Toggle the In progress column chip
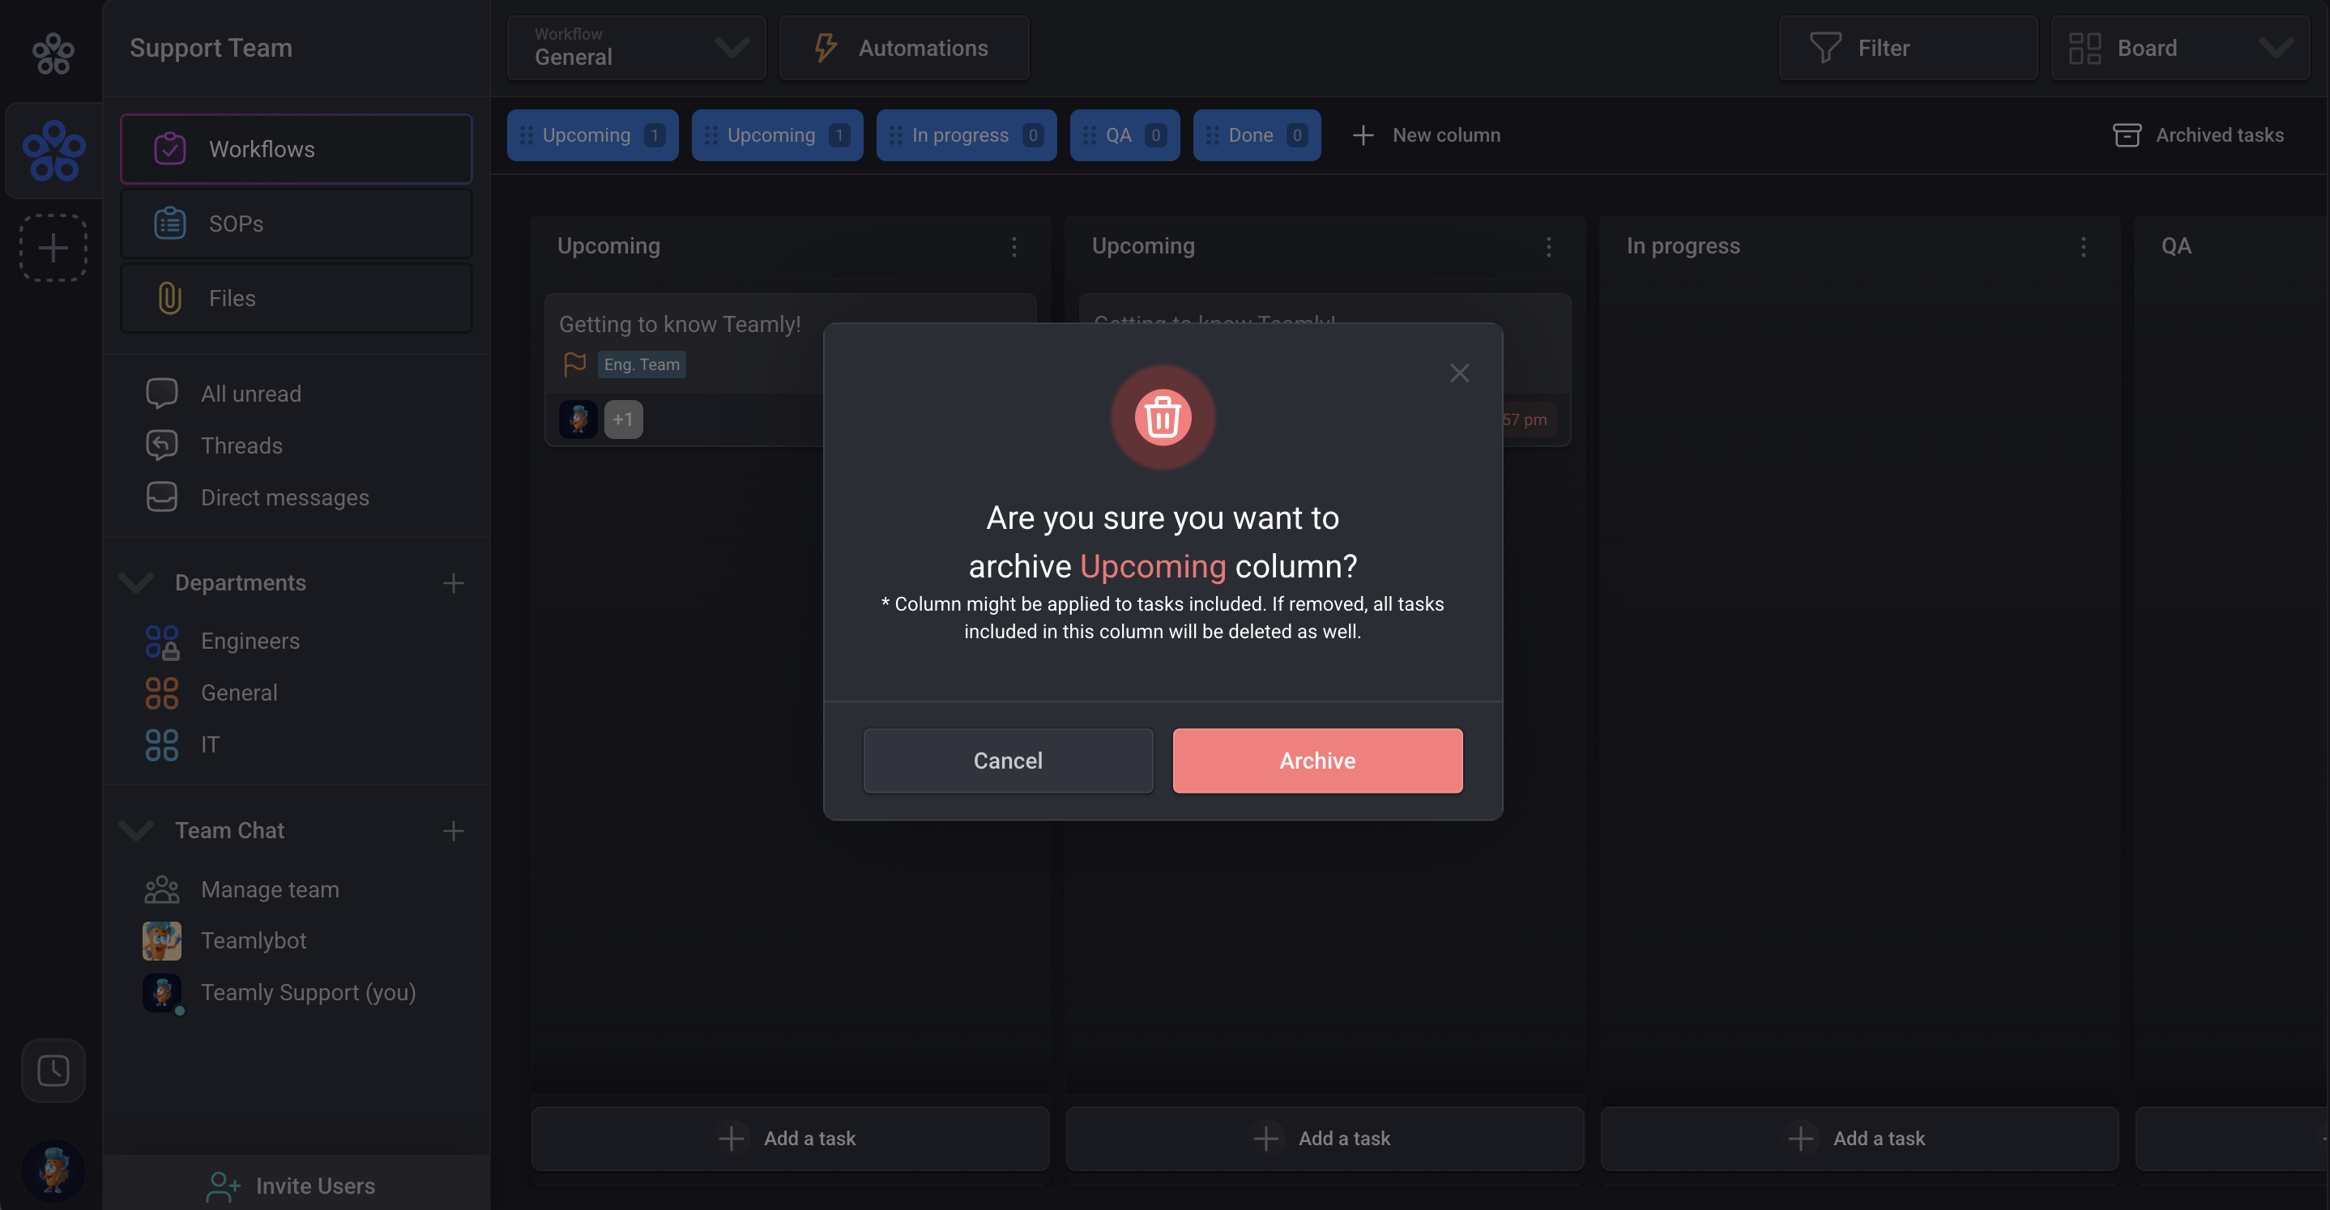 point(966,135)
